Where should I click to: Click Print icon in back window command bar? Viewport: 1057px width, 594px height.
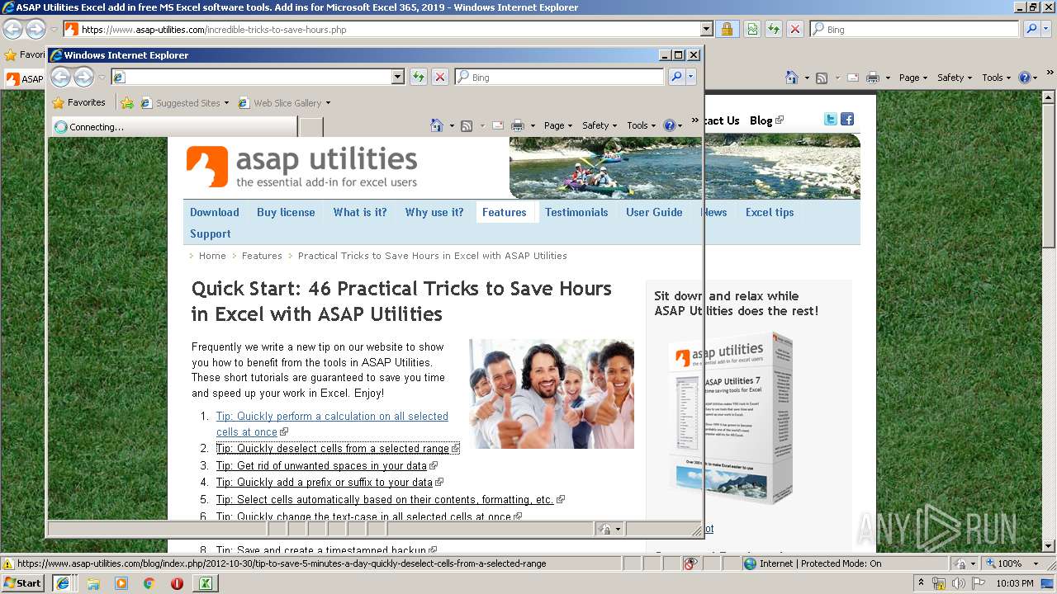[x=873, y=78]
